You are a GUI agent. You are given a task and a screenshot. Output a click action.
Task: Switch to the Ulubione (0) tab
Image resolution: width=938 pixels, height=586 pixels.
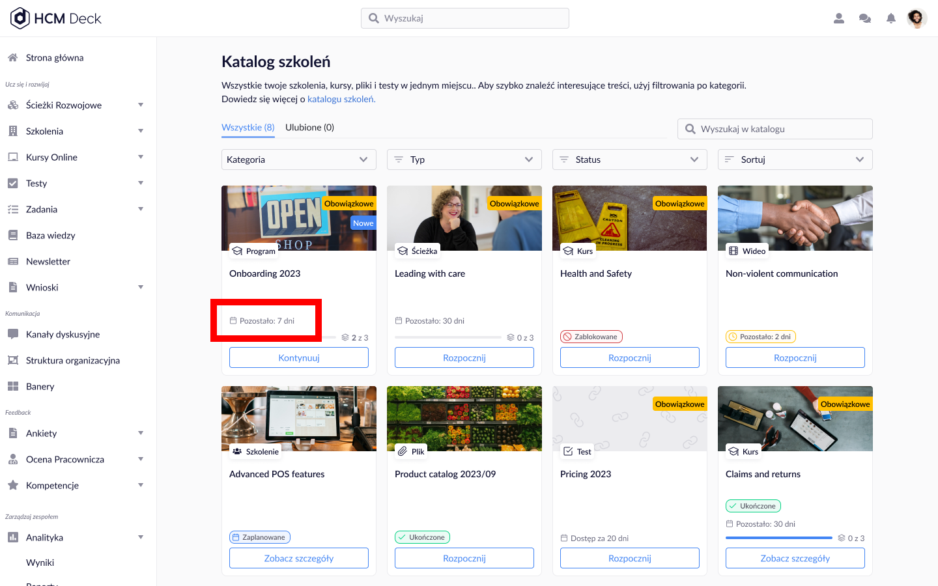(310, 128)
